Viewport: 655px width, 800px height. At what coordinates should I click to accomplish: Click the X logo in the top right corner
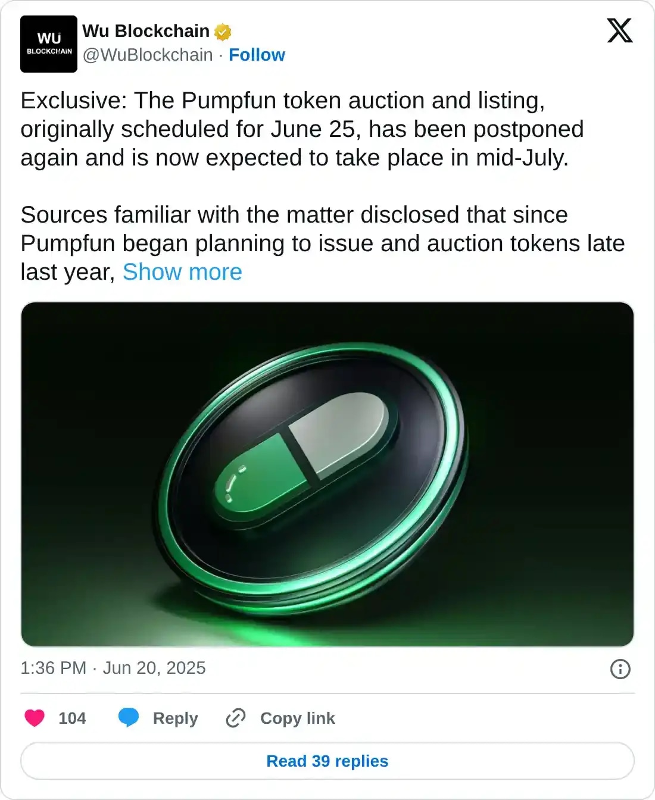619,32
